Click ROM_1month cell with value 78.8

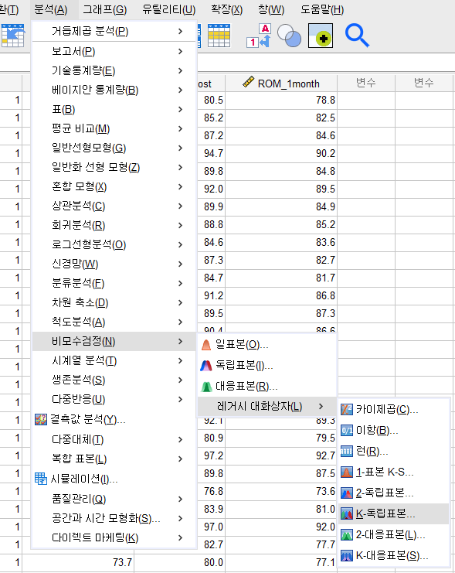[x=281, y=100]
